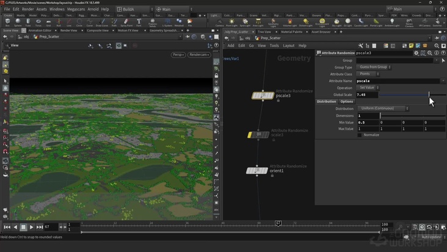Select the Sphere shelf tool
The width and height of the screenshot is (447, 252).
(18, 22)
